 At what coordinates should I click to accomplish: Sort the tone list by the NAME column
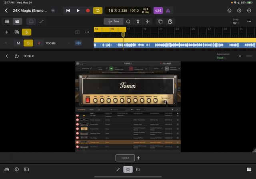92,113
